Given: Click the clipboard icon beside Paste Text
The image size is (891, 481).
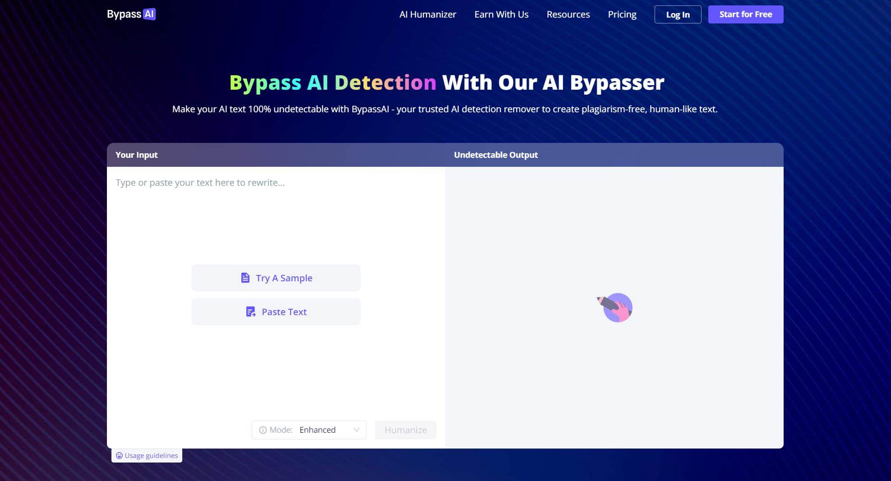Looking at the screenshot, I should coord(250,312).
